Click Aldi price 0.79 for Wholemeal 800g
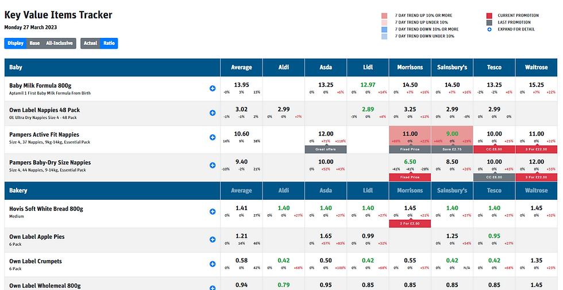 pos(284,285)
